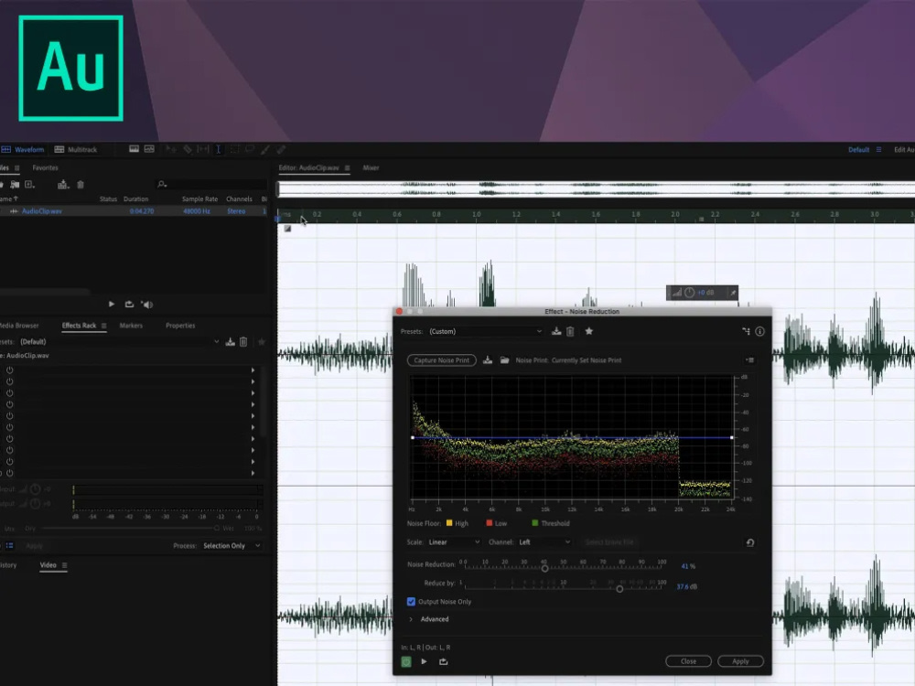Select the Move tool in toolbar
915x686 pixels.
click(171, 149)
